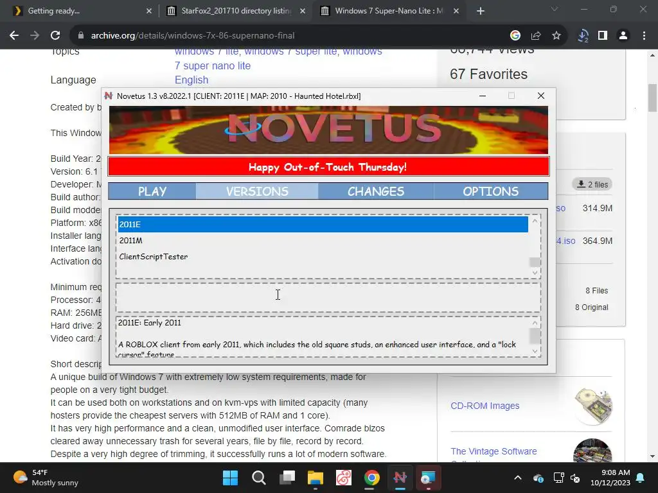Click the archive.org address bar
The width and height of the screenshot is (658, 493).
click(290, 36)
